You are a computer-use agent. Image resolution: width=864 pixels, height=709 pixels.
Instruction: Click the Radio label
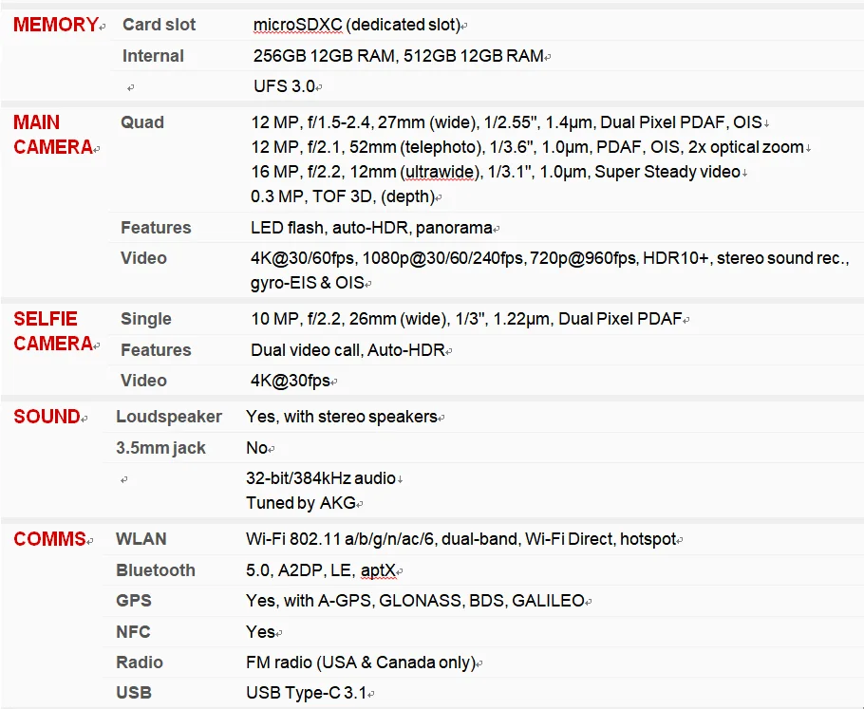(140, 662)
